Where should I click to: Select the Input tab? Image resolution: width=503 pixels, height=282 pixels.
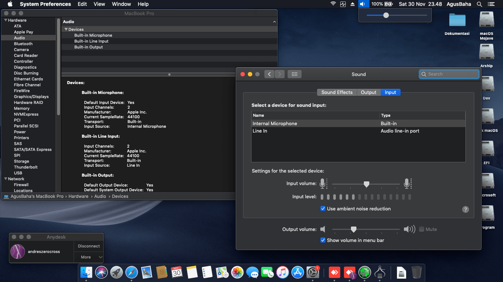390,93
